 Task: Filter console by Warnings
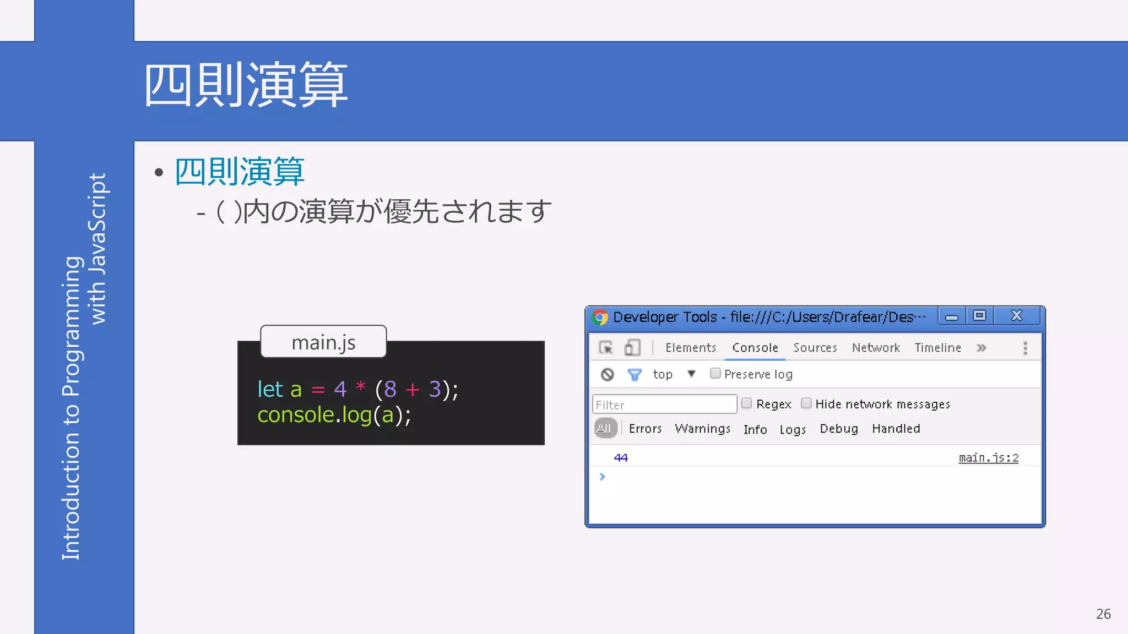703,429
